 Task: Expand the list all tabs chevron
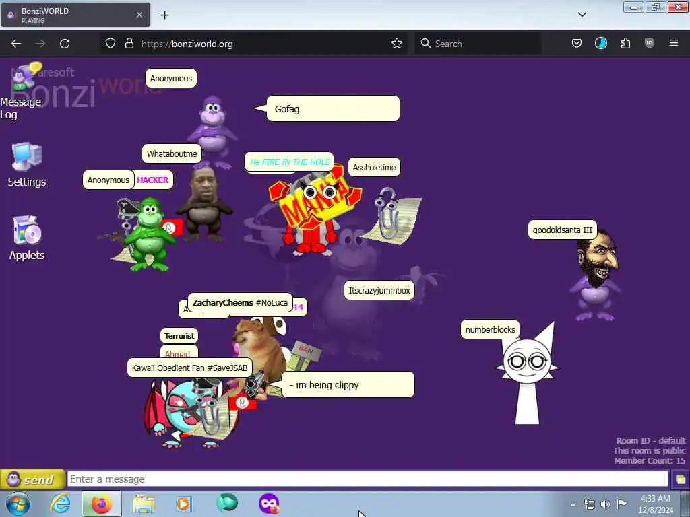point(582,15)
